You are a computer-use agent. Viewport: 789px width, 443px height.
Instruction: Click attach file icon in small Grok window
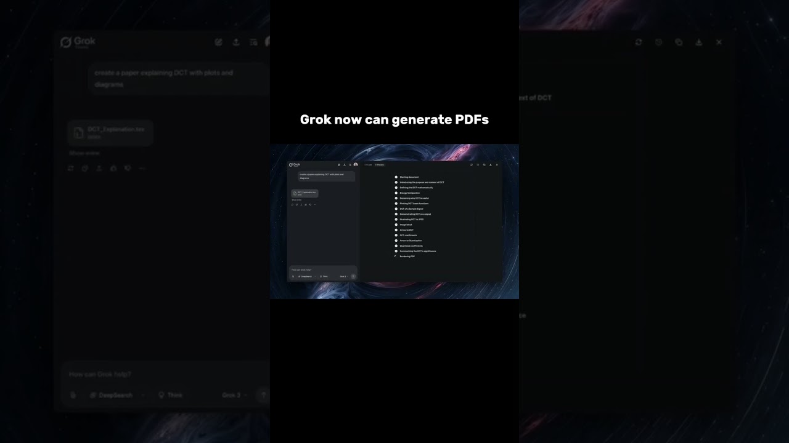293,276
